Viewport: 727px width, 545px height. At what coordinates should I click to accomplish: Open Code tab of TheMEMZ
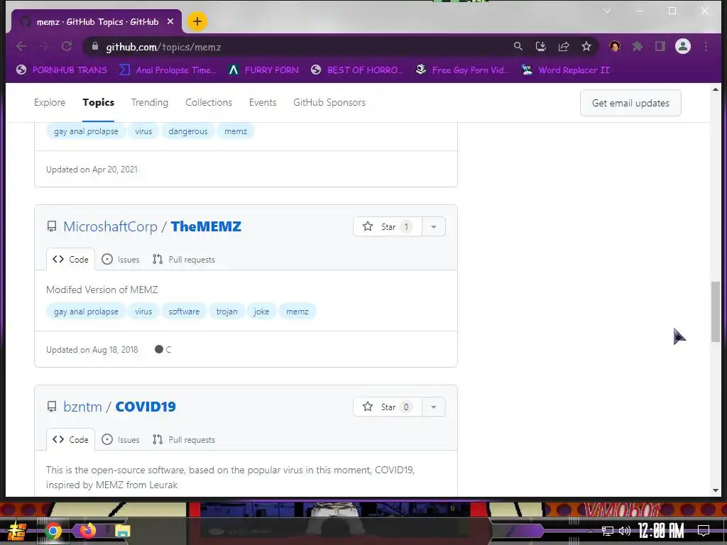70,260
